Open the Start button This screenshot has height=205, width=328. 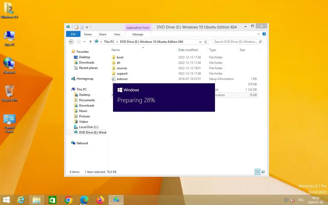point(6,200)
